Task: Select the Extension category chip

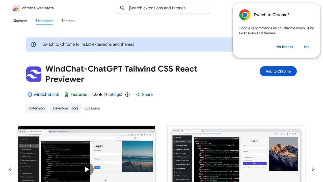Action: [x=37, y=108]
